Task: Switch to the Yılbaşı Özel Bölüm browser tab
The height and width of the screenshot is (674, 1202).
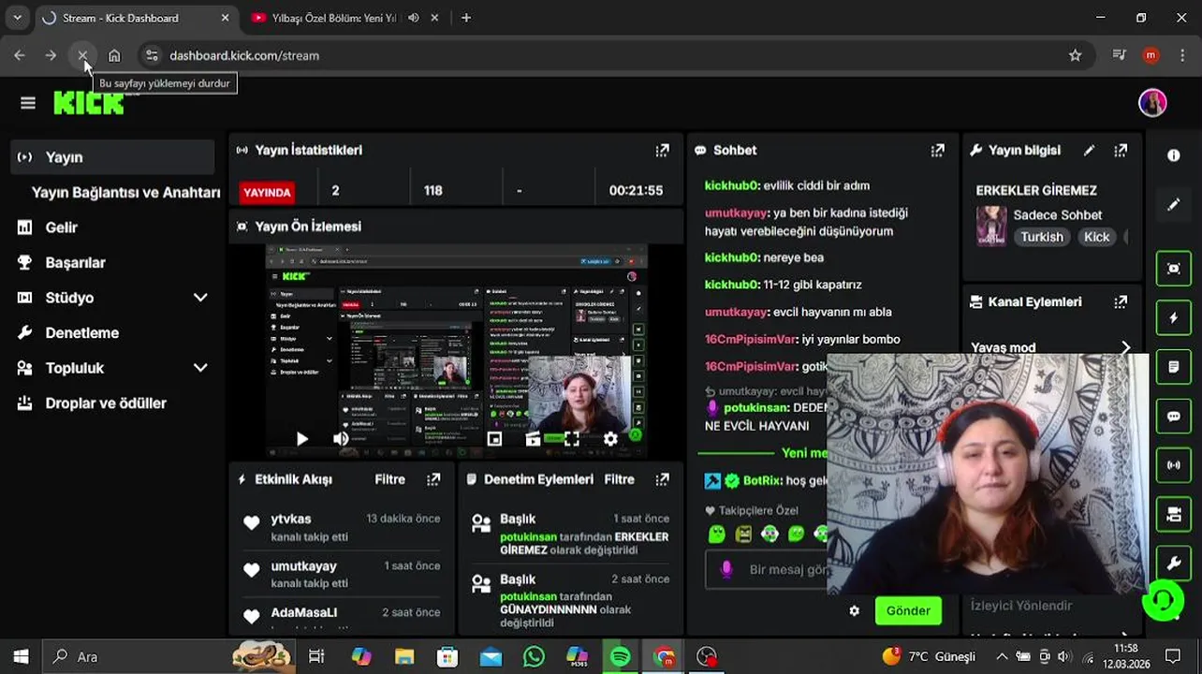Action: coord(334,18)
